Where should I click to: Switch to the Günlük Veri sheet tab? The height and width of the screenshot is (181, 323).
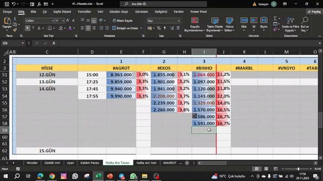[x=52, y=163]
